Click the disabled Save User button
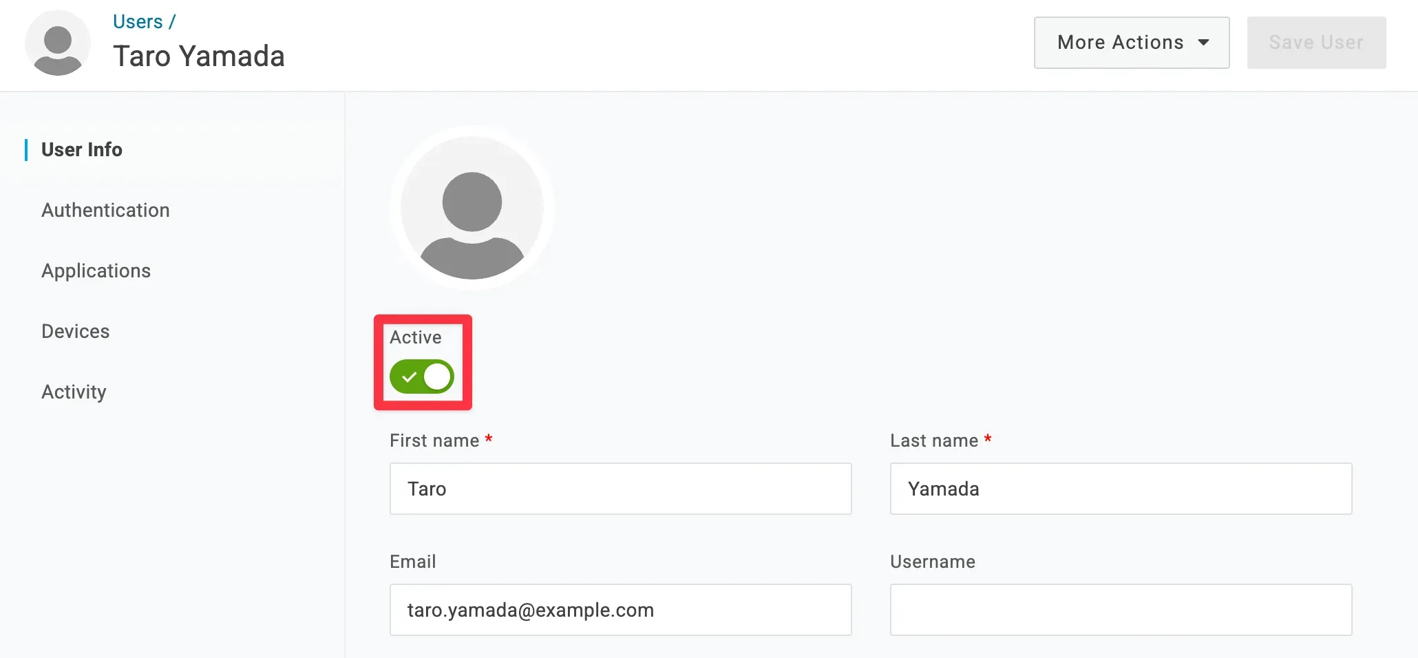 pos(1316,43)
